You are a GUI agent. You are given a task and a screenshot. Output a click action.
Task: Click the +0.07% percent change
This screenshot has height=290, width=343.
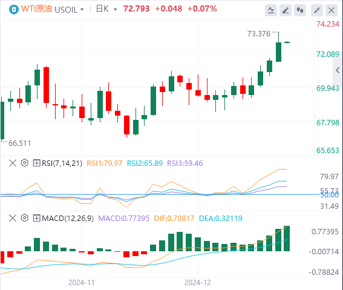pyautogui.click(x=202, y=9)
